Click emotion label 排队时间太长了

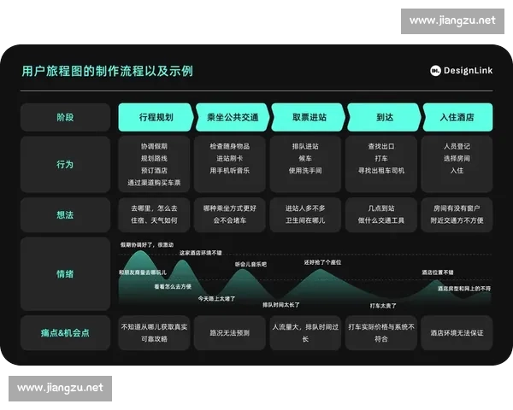(x=281, y=305)
